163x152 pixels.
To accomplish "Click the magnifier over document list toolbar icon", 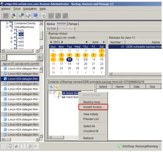I will (x=28, y=16).
